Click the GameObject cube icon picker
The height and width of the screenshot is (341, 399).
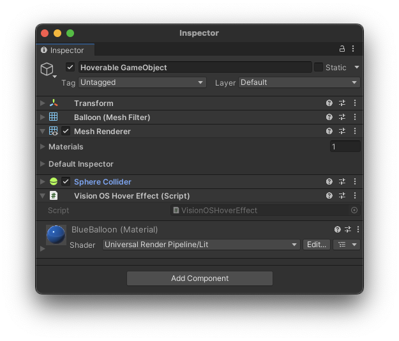pos(47,69)
